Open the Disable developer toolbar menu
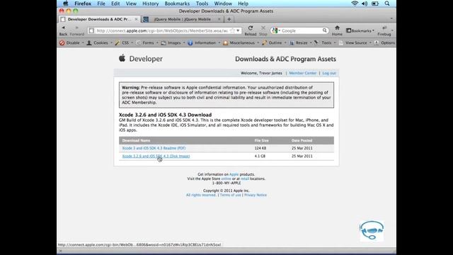Viewport: 453px width, 255px height. 71,42
